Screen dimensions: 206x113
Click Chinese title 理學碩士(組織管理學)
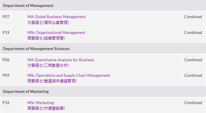46,38
